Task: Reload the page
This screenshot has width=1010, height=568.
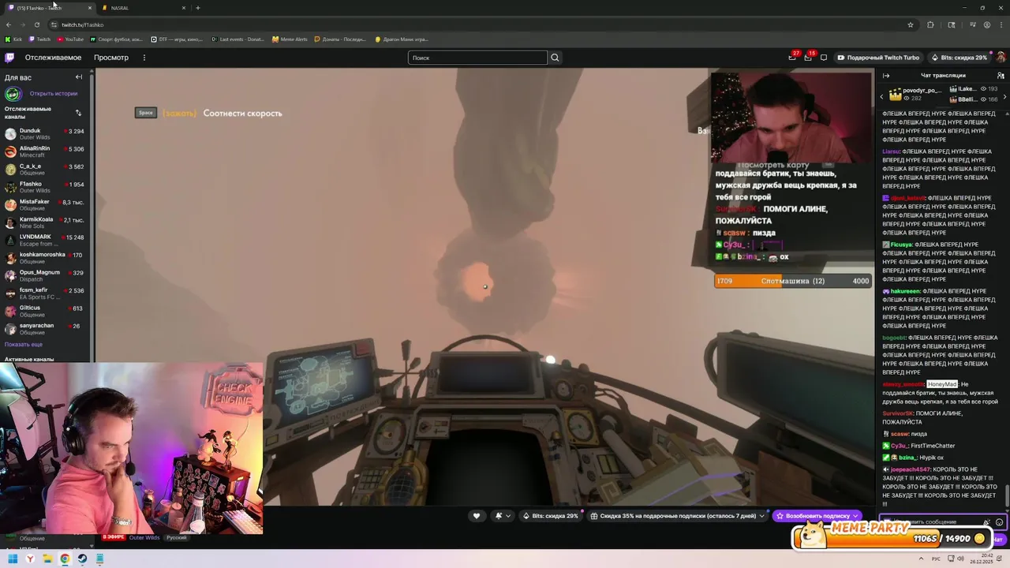Action: (x=37, y=24)
